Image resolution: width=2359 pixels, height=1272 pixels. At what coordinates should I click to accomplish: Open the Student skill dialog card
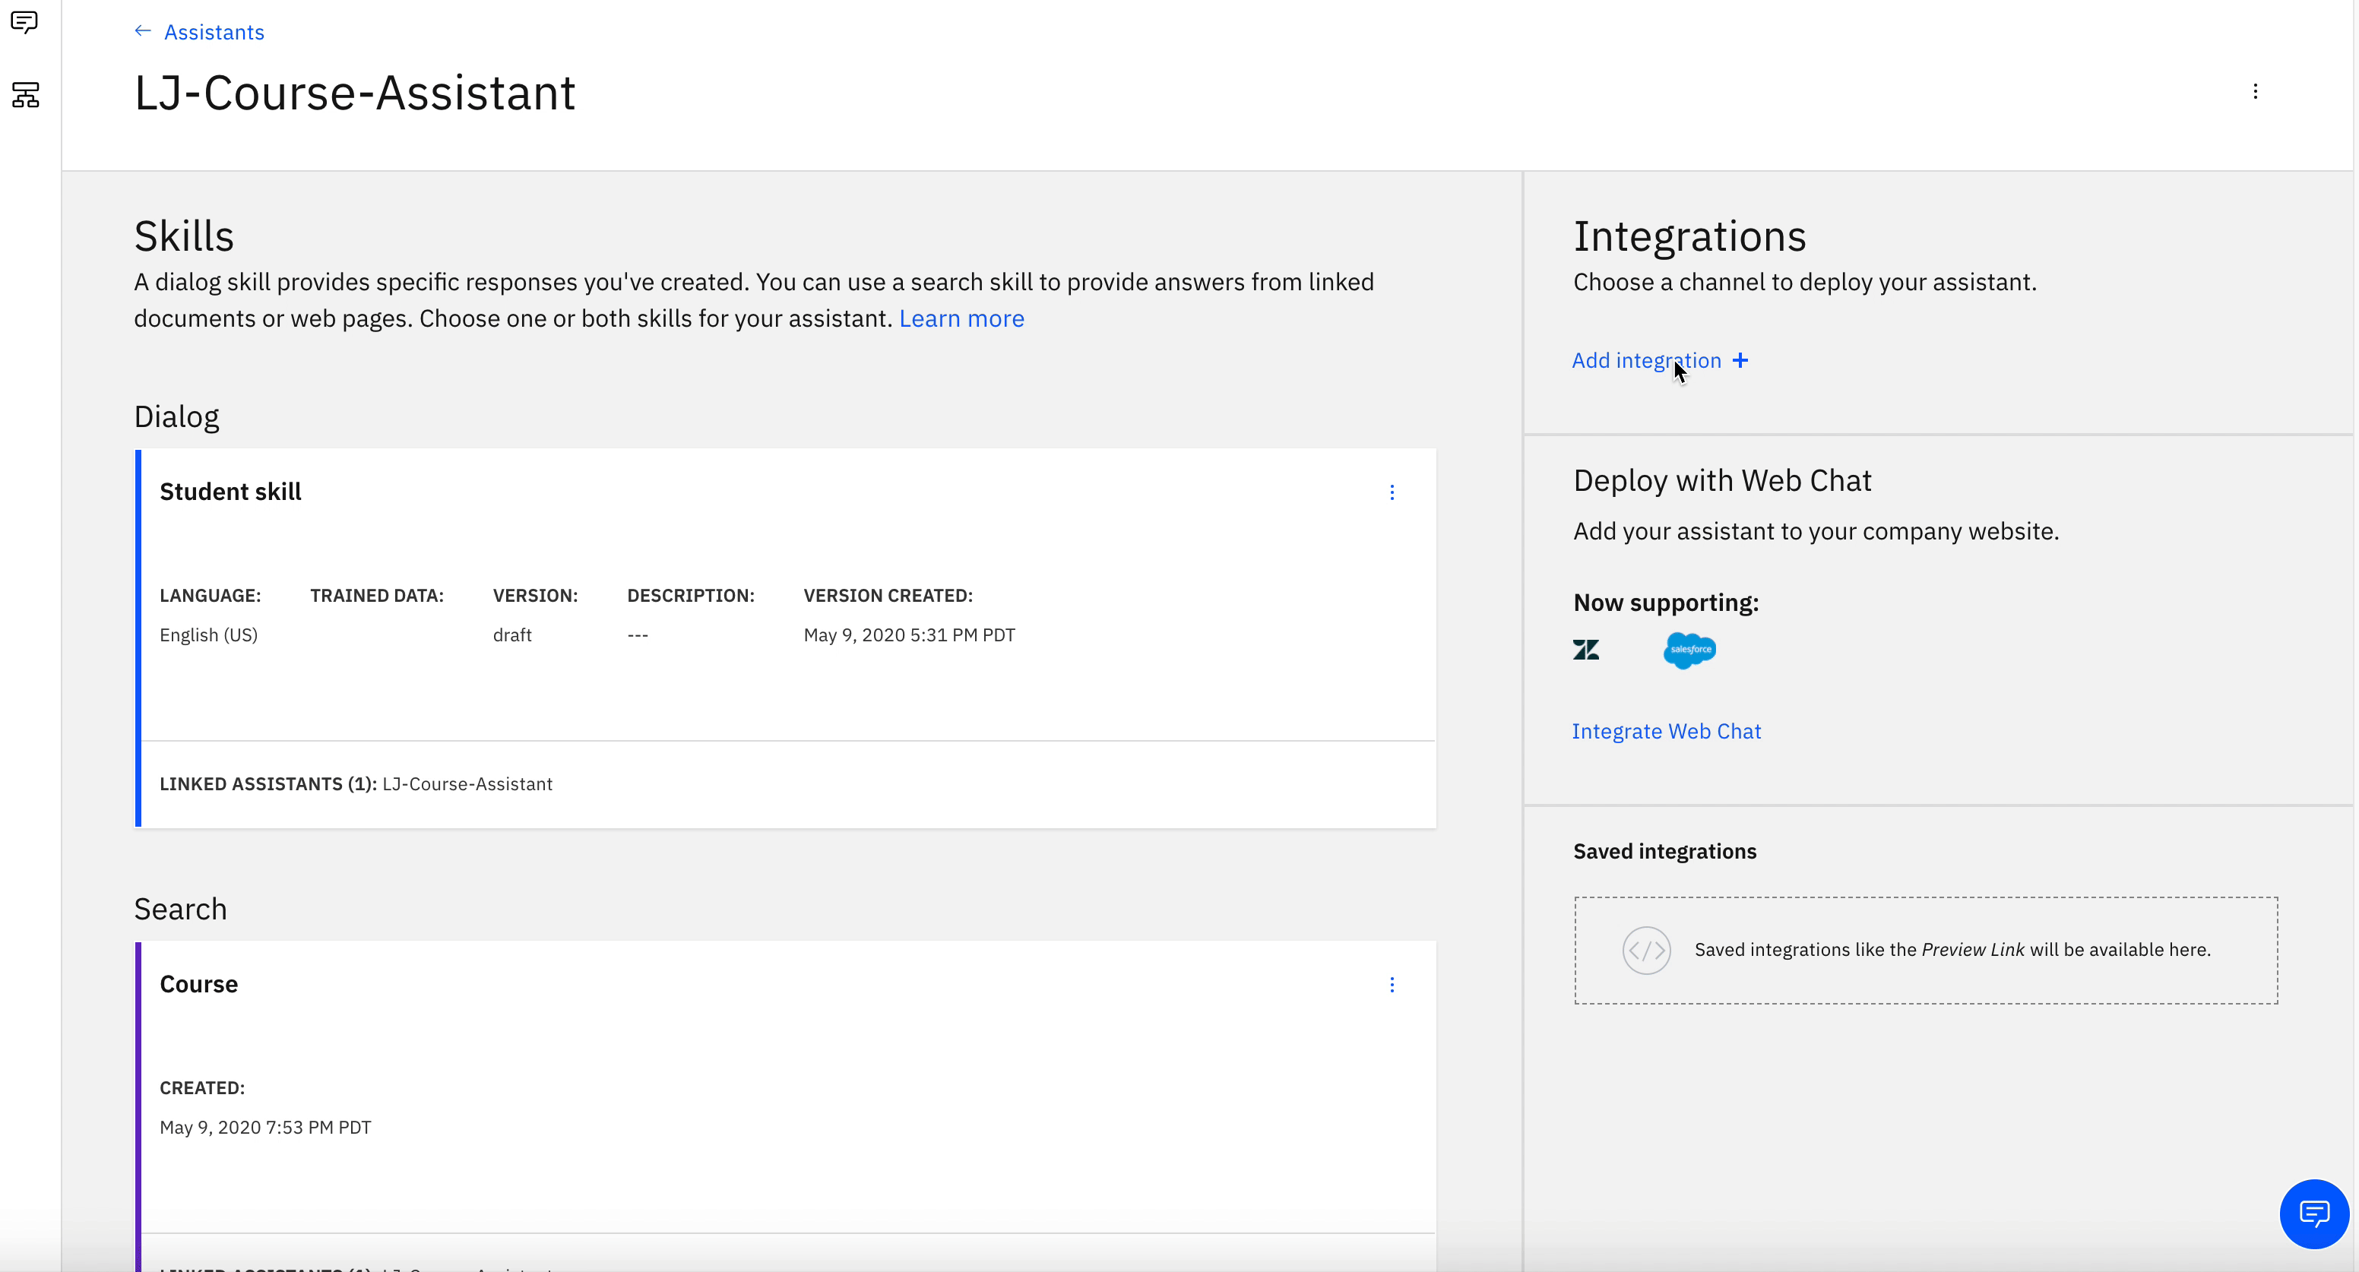point(230,492)
